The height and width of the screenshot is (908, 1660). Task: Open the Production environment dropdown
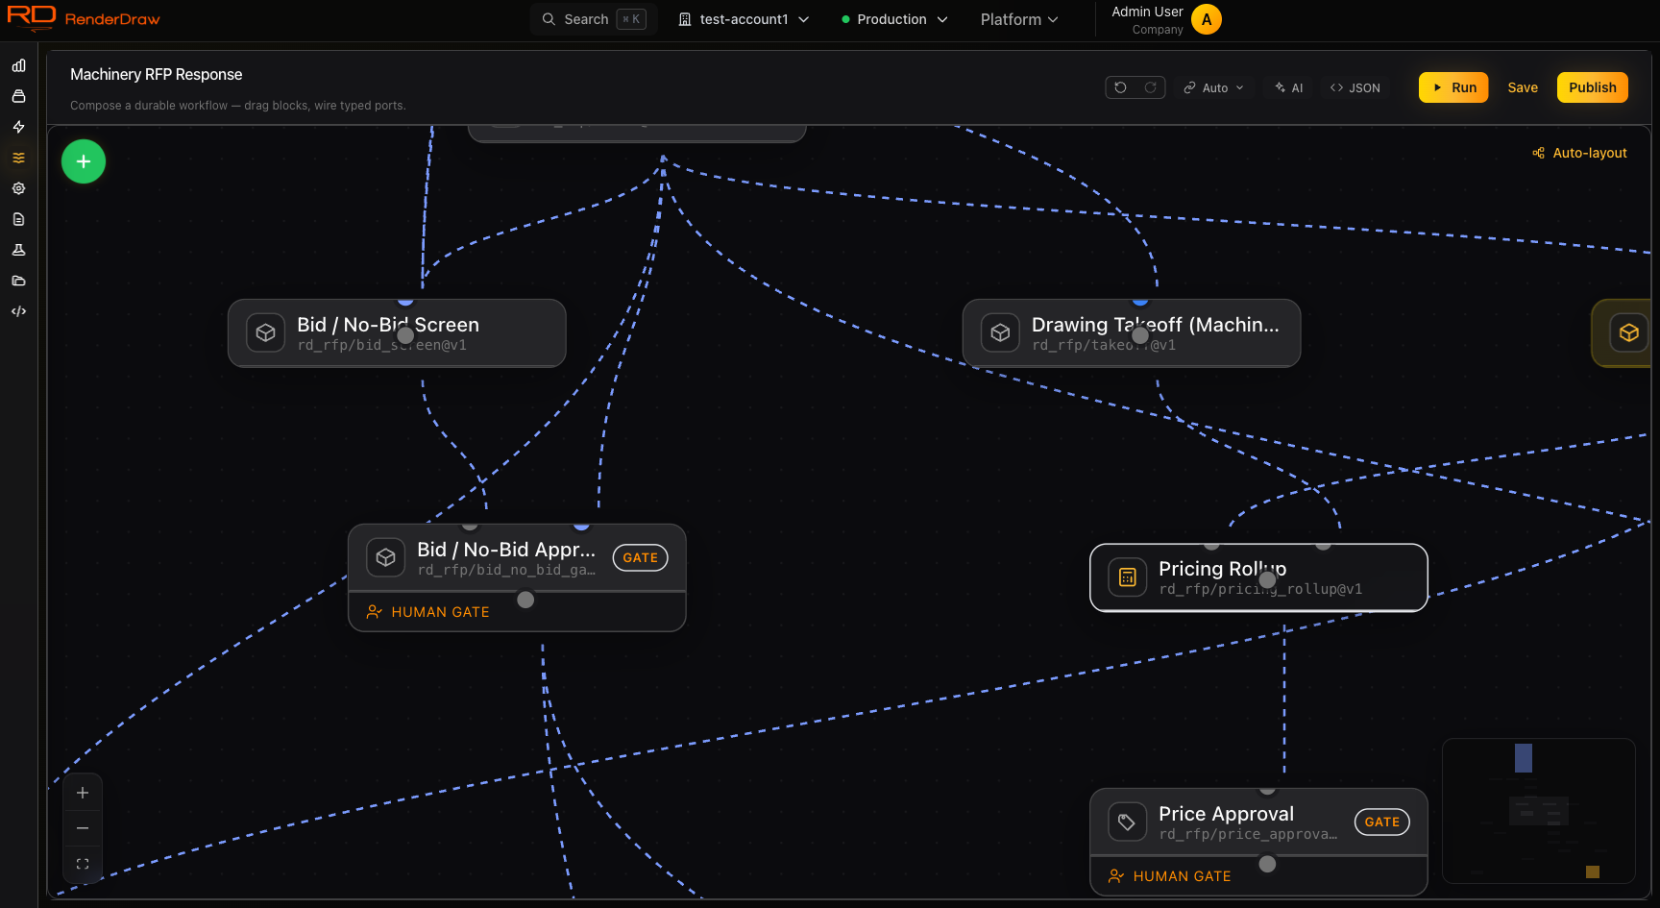point(894,19)
